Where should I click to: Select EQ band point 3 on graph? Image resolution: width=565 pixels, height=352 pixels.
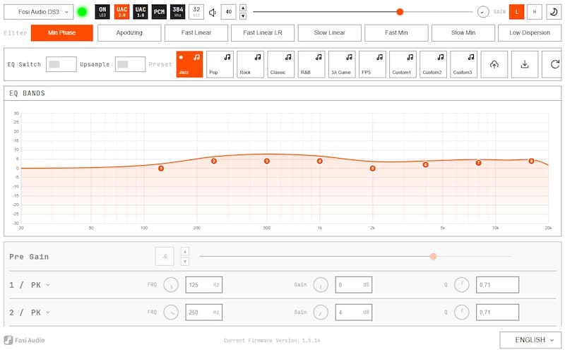click(267, 162)
